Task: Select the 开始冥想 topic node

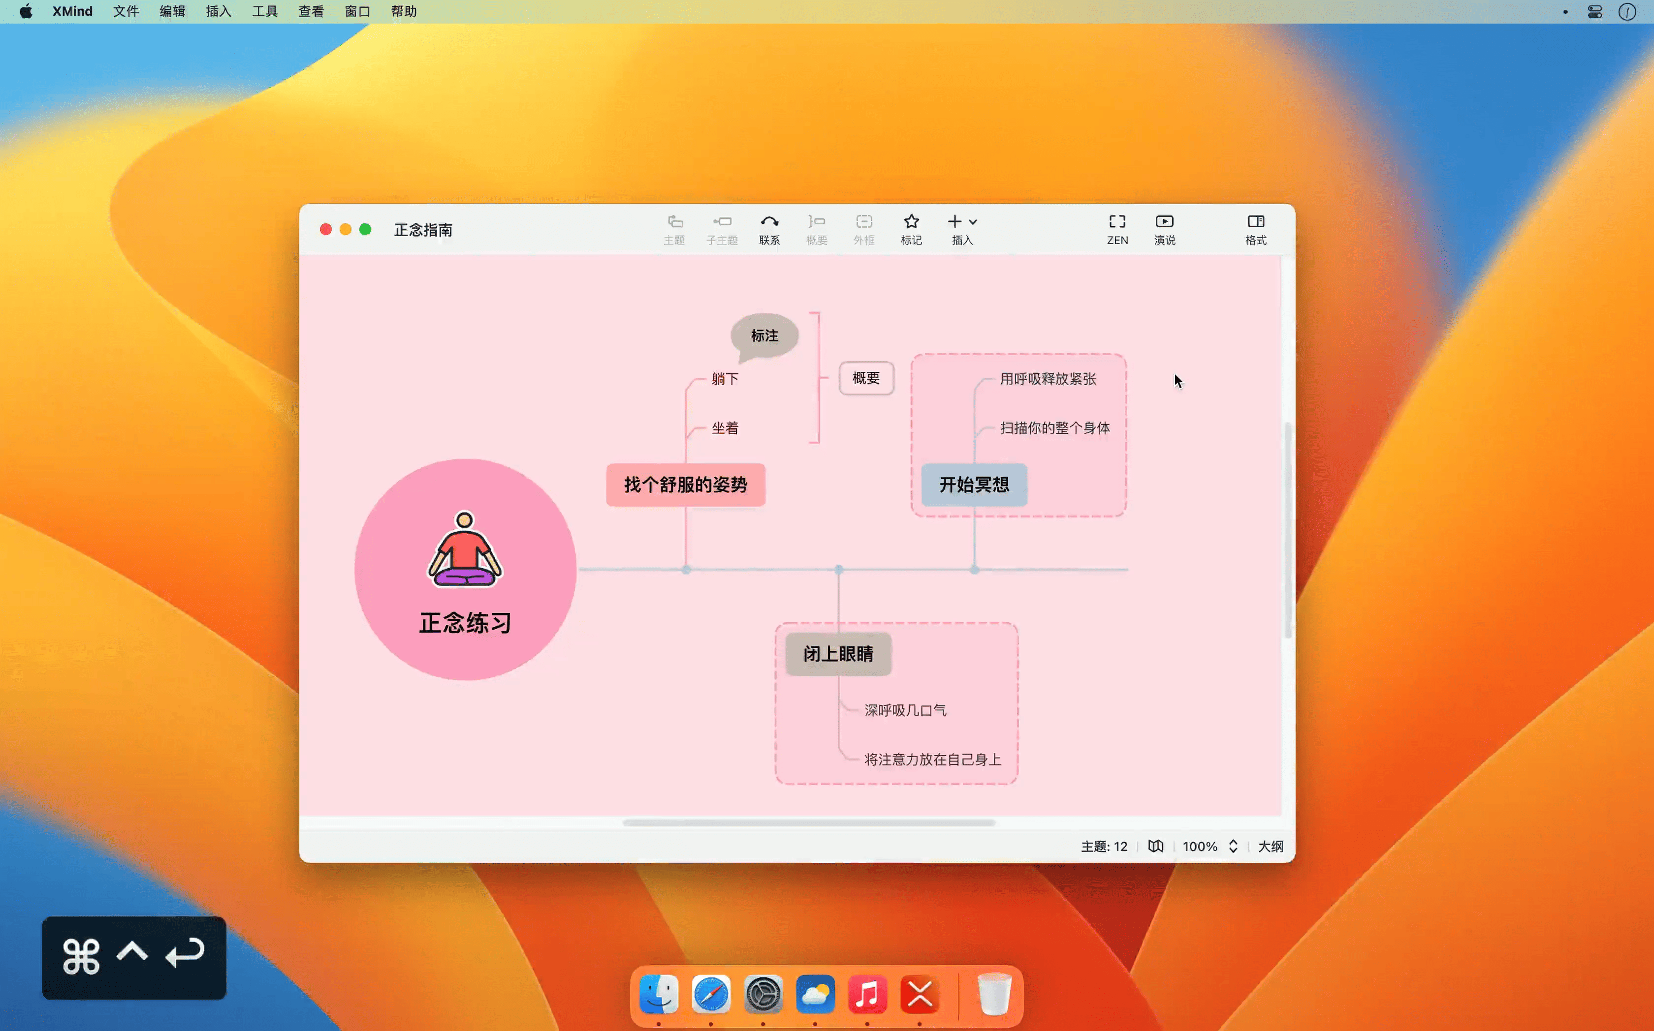Action: (x=974, y=485)
